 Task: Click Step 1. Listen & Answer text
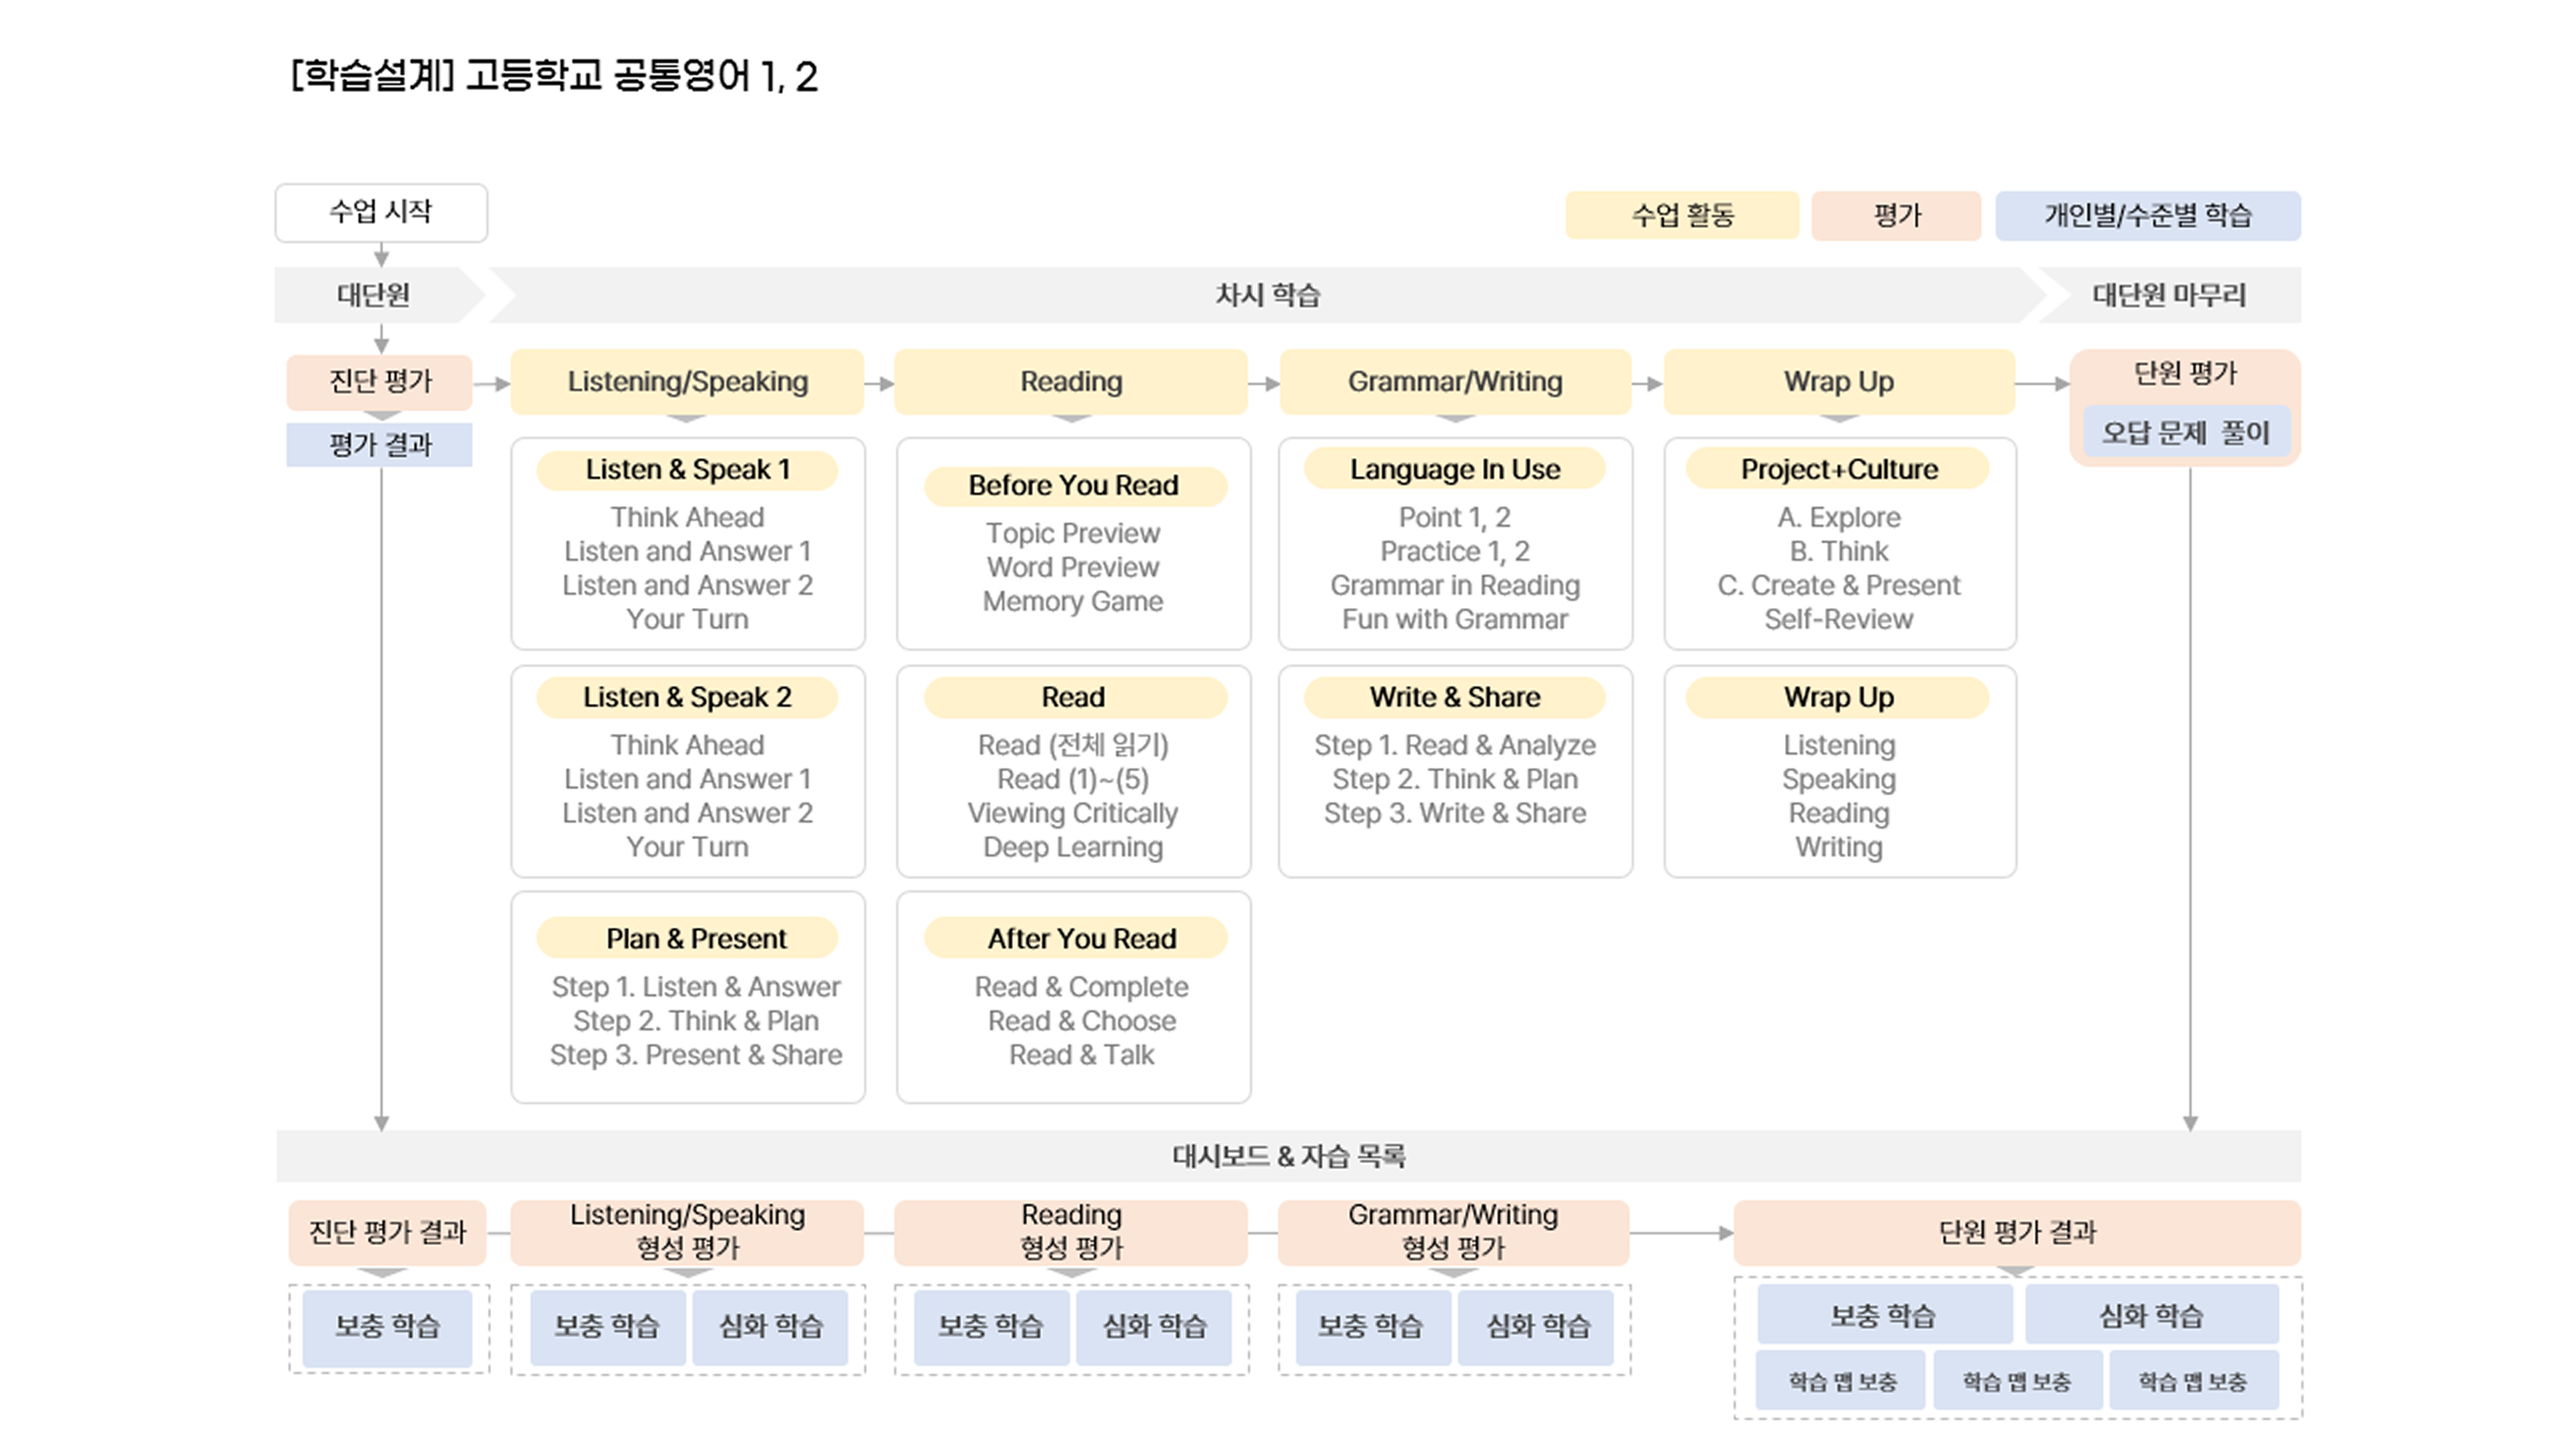(x=696, y=988)
